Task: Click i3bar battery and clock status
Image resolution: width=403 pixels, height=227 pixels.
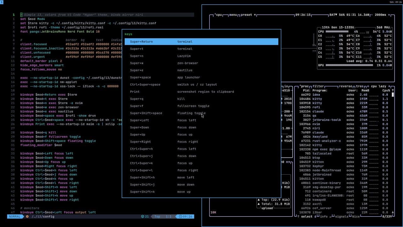Action: pos(396,2)
